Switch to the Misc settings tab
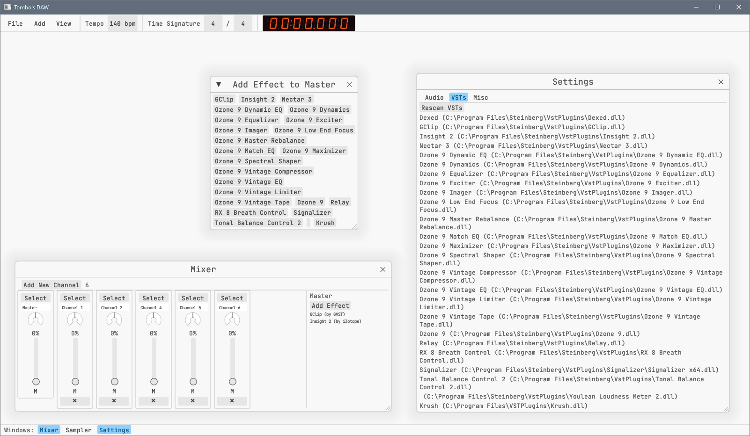The image size is (750, 436). [x=481, y=98]
